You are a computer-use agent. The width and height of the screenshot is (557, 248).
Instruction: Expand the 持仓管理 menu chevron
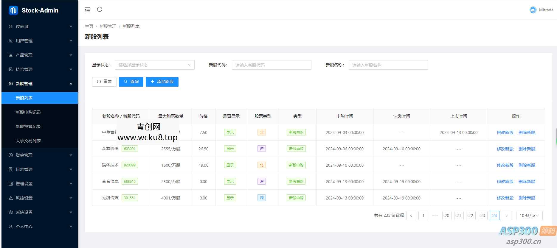(71, 69)
